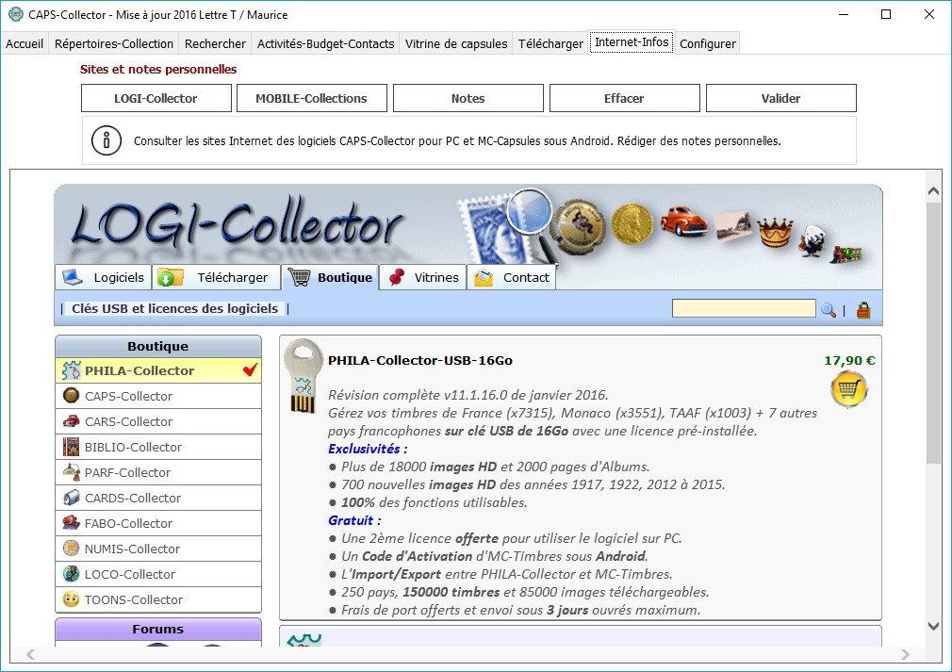The image size is (952, 672).
Task: Click the FABO-Collector icon
Action: coord(71,523)
